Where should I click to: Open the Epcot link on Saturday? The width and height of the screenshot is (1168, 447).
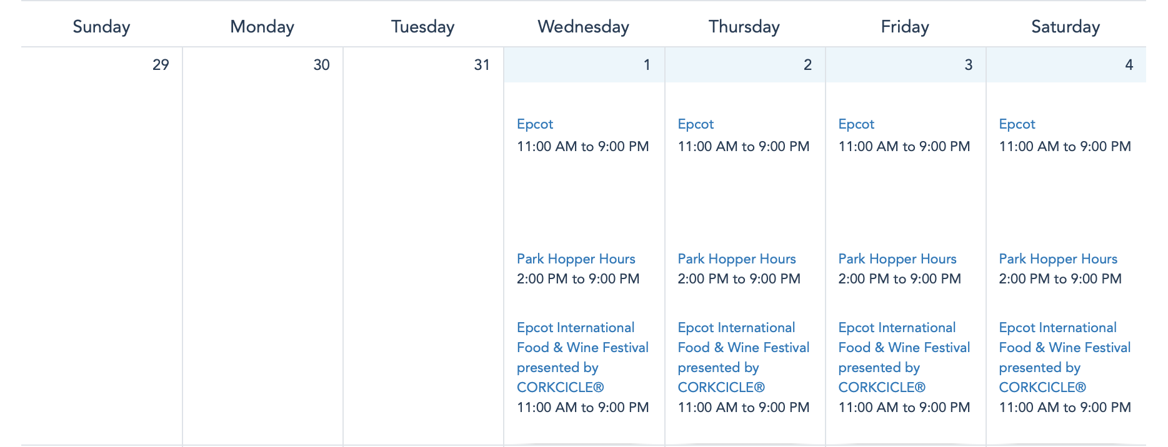[1017, 124]
